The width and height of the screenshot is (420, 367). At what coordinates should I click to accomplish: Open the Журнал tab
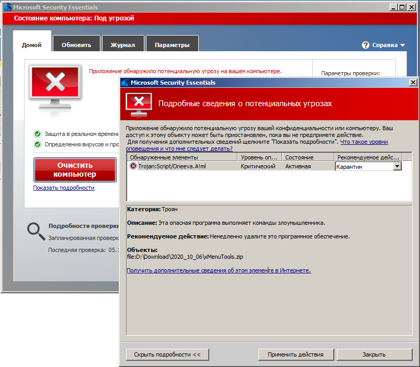(122, 45)
